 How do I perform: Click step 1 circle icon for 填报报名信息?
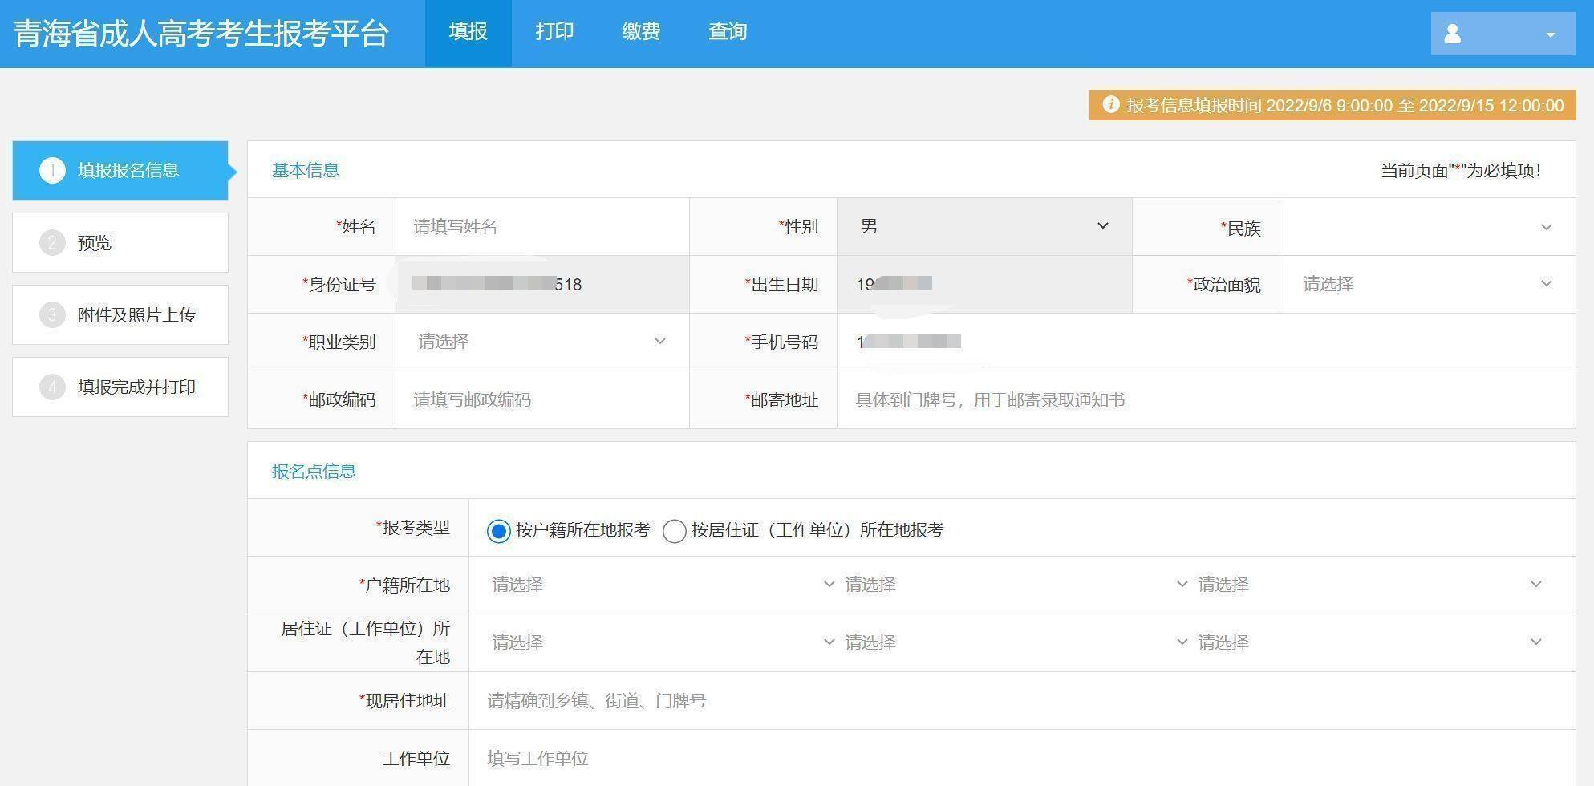(52, 170)
